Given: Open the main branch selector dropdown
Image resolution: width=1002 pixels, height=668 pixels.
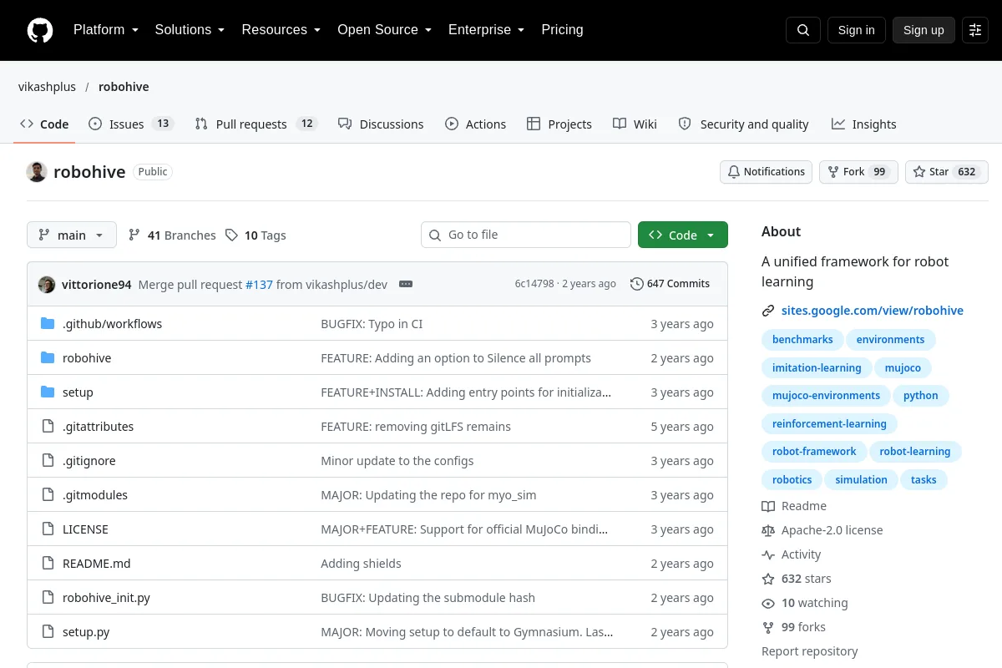Looking at the screenshot, I should click(72, 235).
